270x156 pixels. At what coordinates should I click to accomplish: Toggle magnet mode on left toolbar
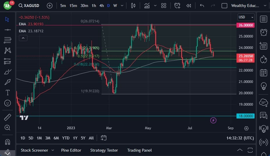coord(8,142)
